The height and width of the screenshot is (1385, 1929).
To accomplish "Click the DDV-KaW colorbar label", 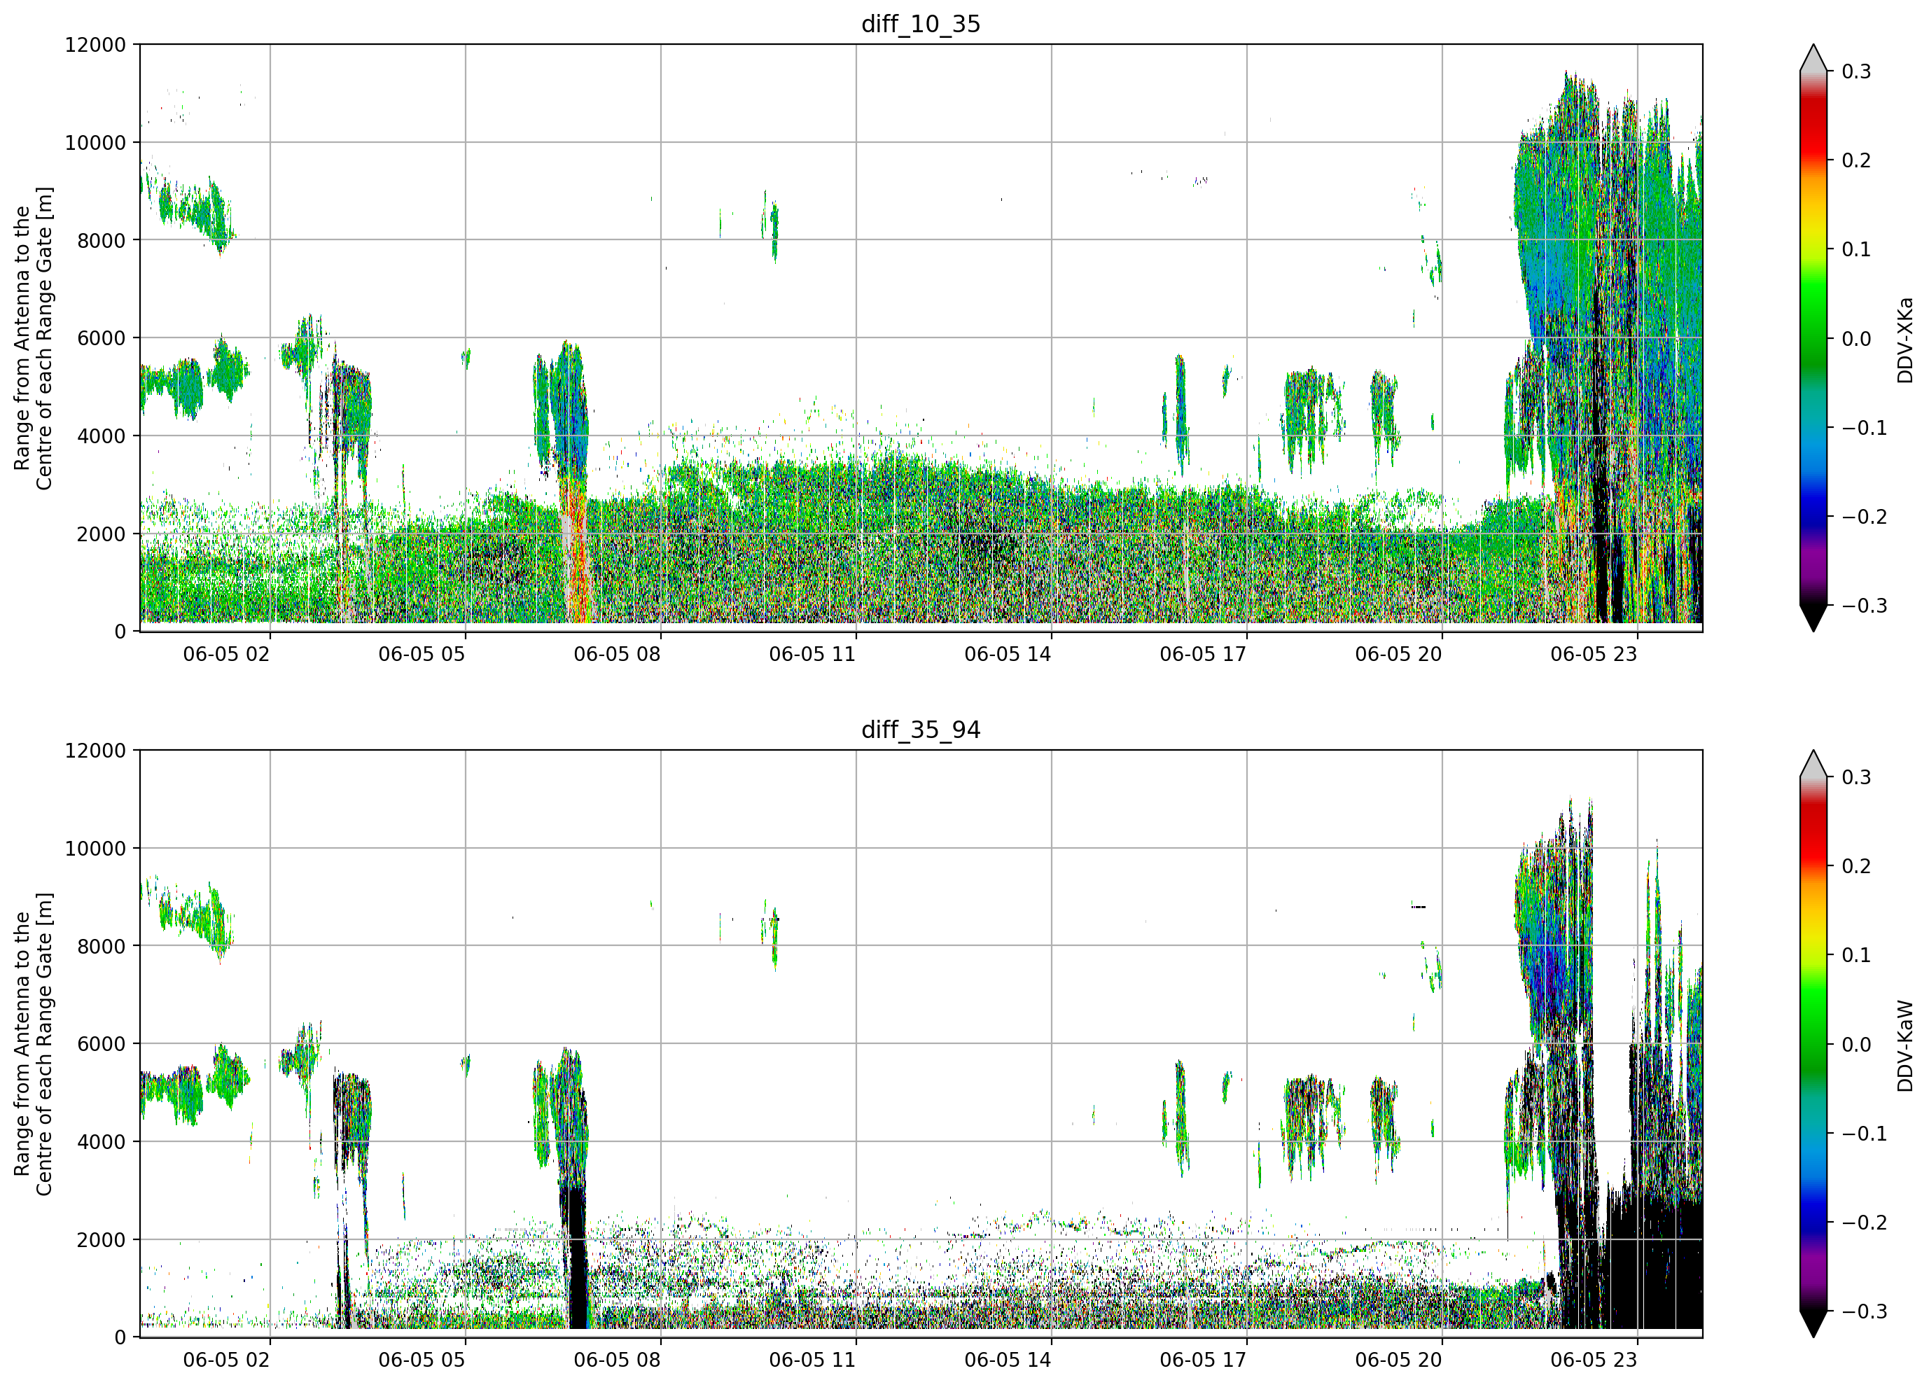I will [x=1904, y=1045].
